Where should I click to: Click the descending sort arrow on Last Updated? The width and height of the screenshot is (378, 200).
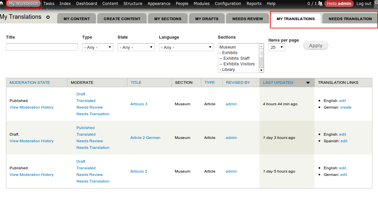click(308, 83)
